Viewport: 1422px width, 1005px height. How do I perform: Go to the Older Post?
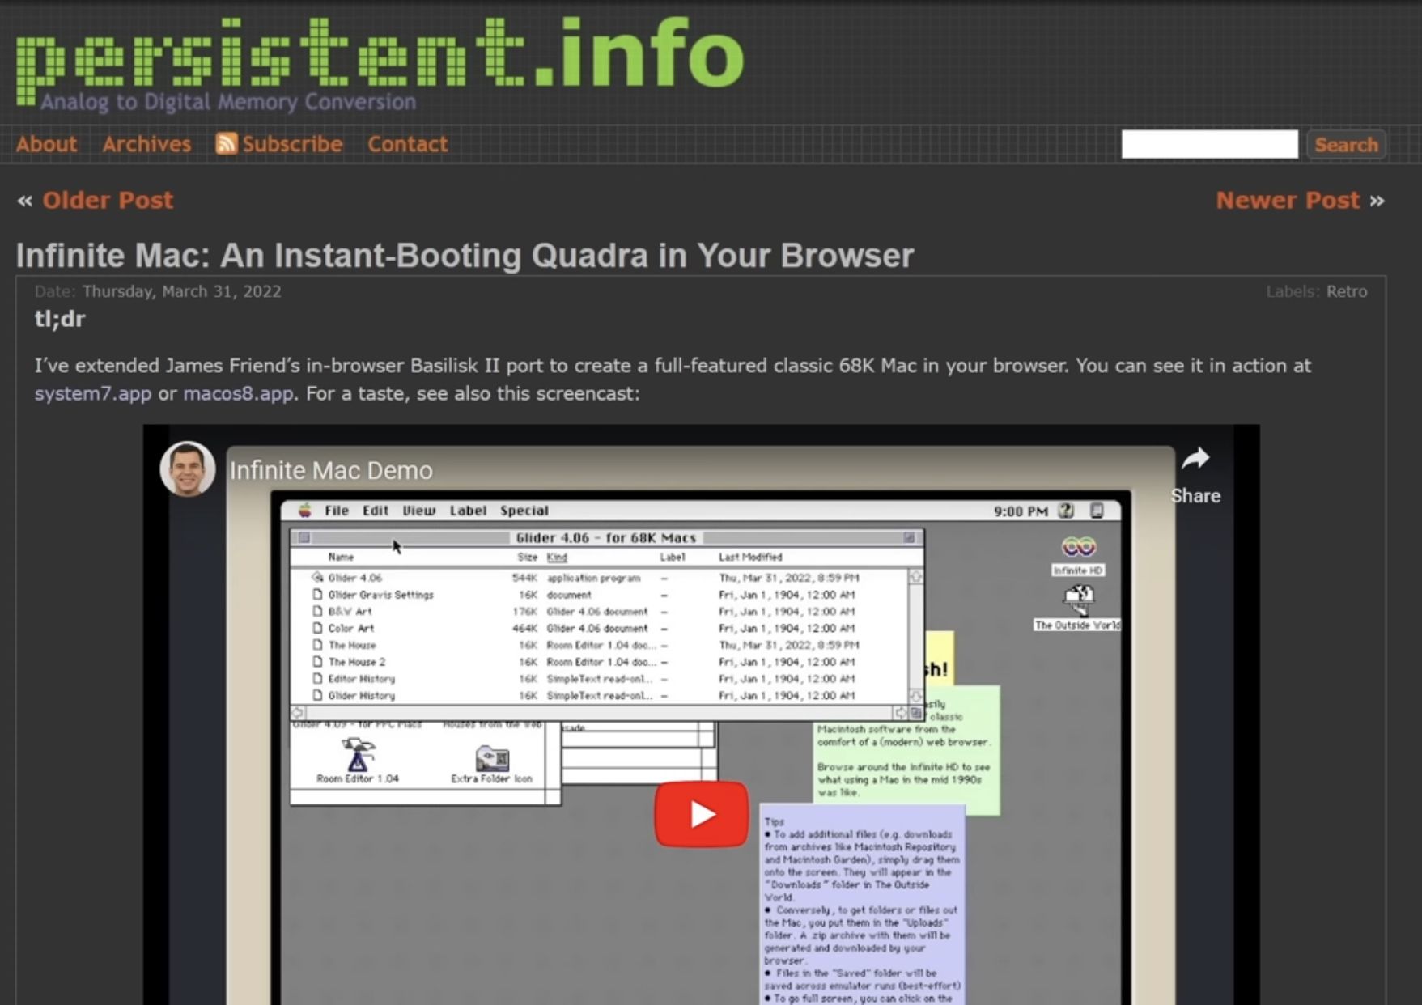point(108,200)
